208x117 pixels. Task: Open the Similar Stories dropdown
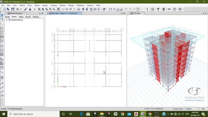tap(179, 109)
